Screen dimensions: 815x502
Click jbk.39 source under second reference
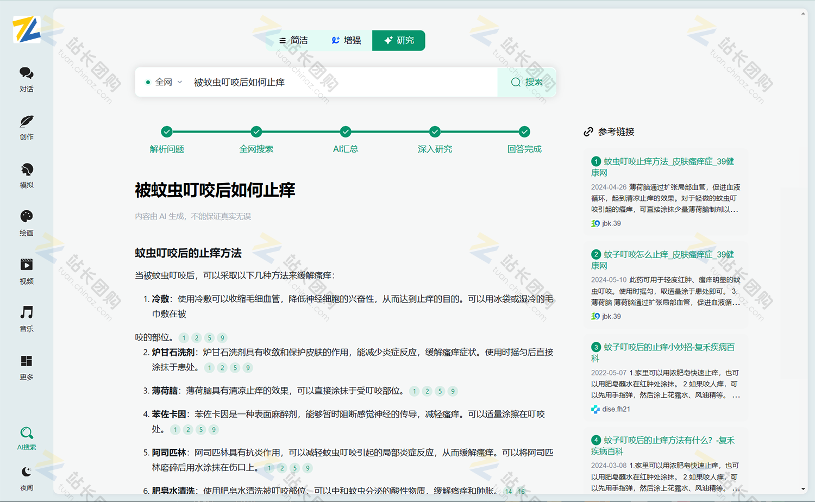click(x=606, y=316)
